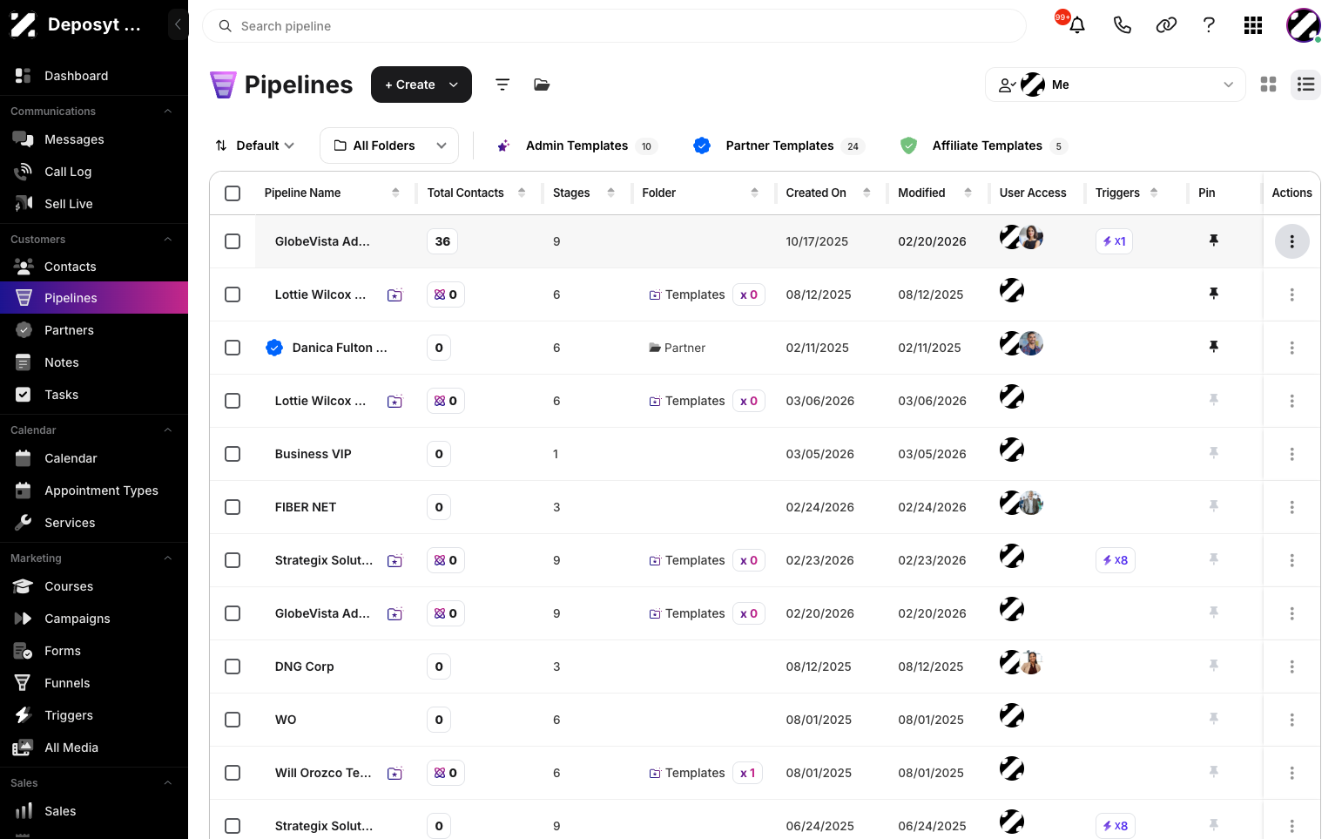Open the Default sort dropdown
This screenshot has height=839, width=1342.
pos(255,145)
